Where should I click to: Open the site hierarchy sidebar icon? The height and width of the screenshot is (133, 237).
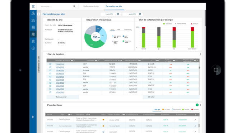pyautogui.click(x=33, y=13)
